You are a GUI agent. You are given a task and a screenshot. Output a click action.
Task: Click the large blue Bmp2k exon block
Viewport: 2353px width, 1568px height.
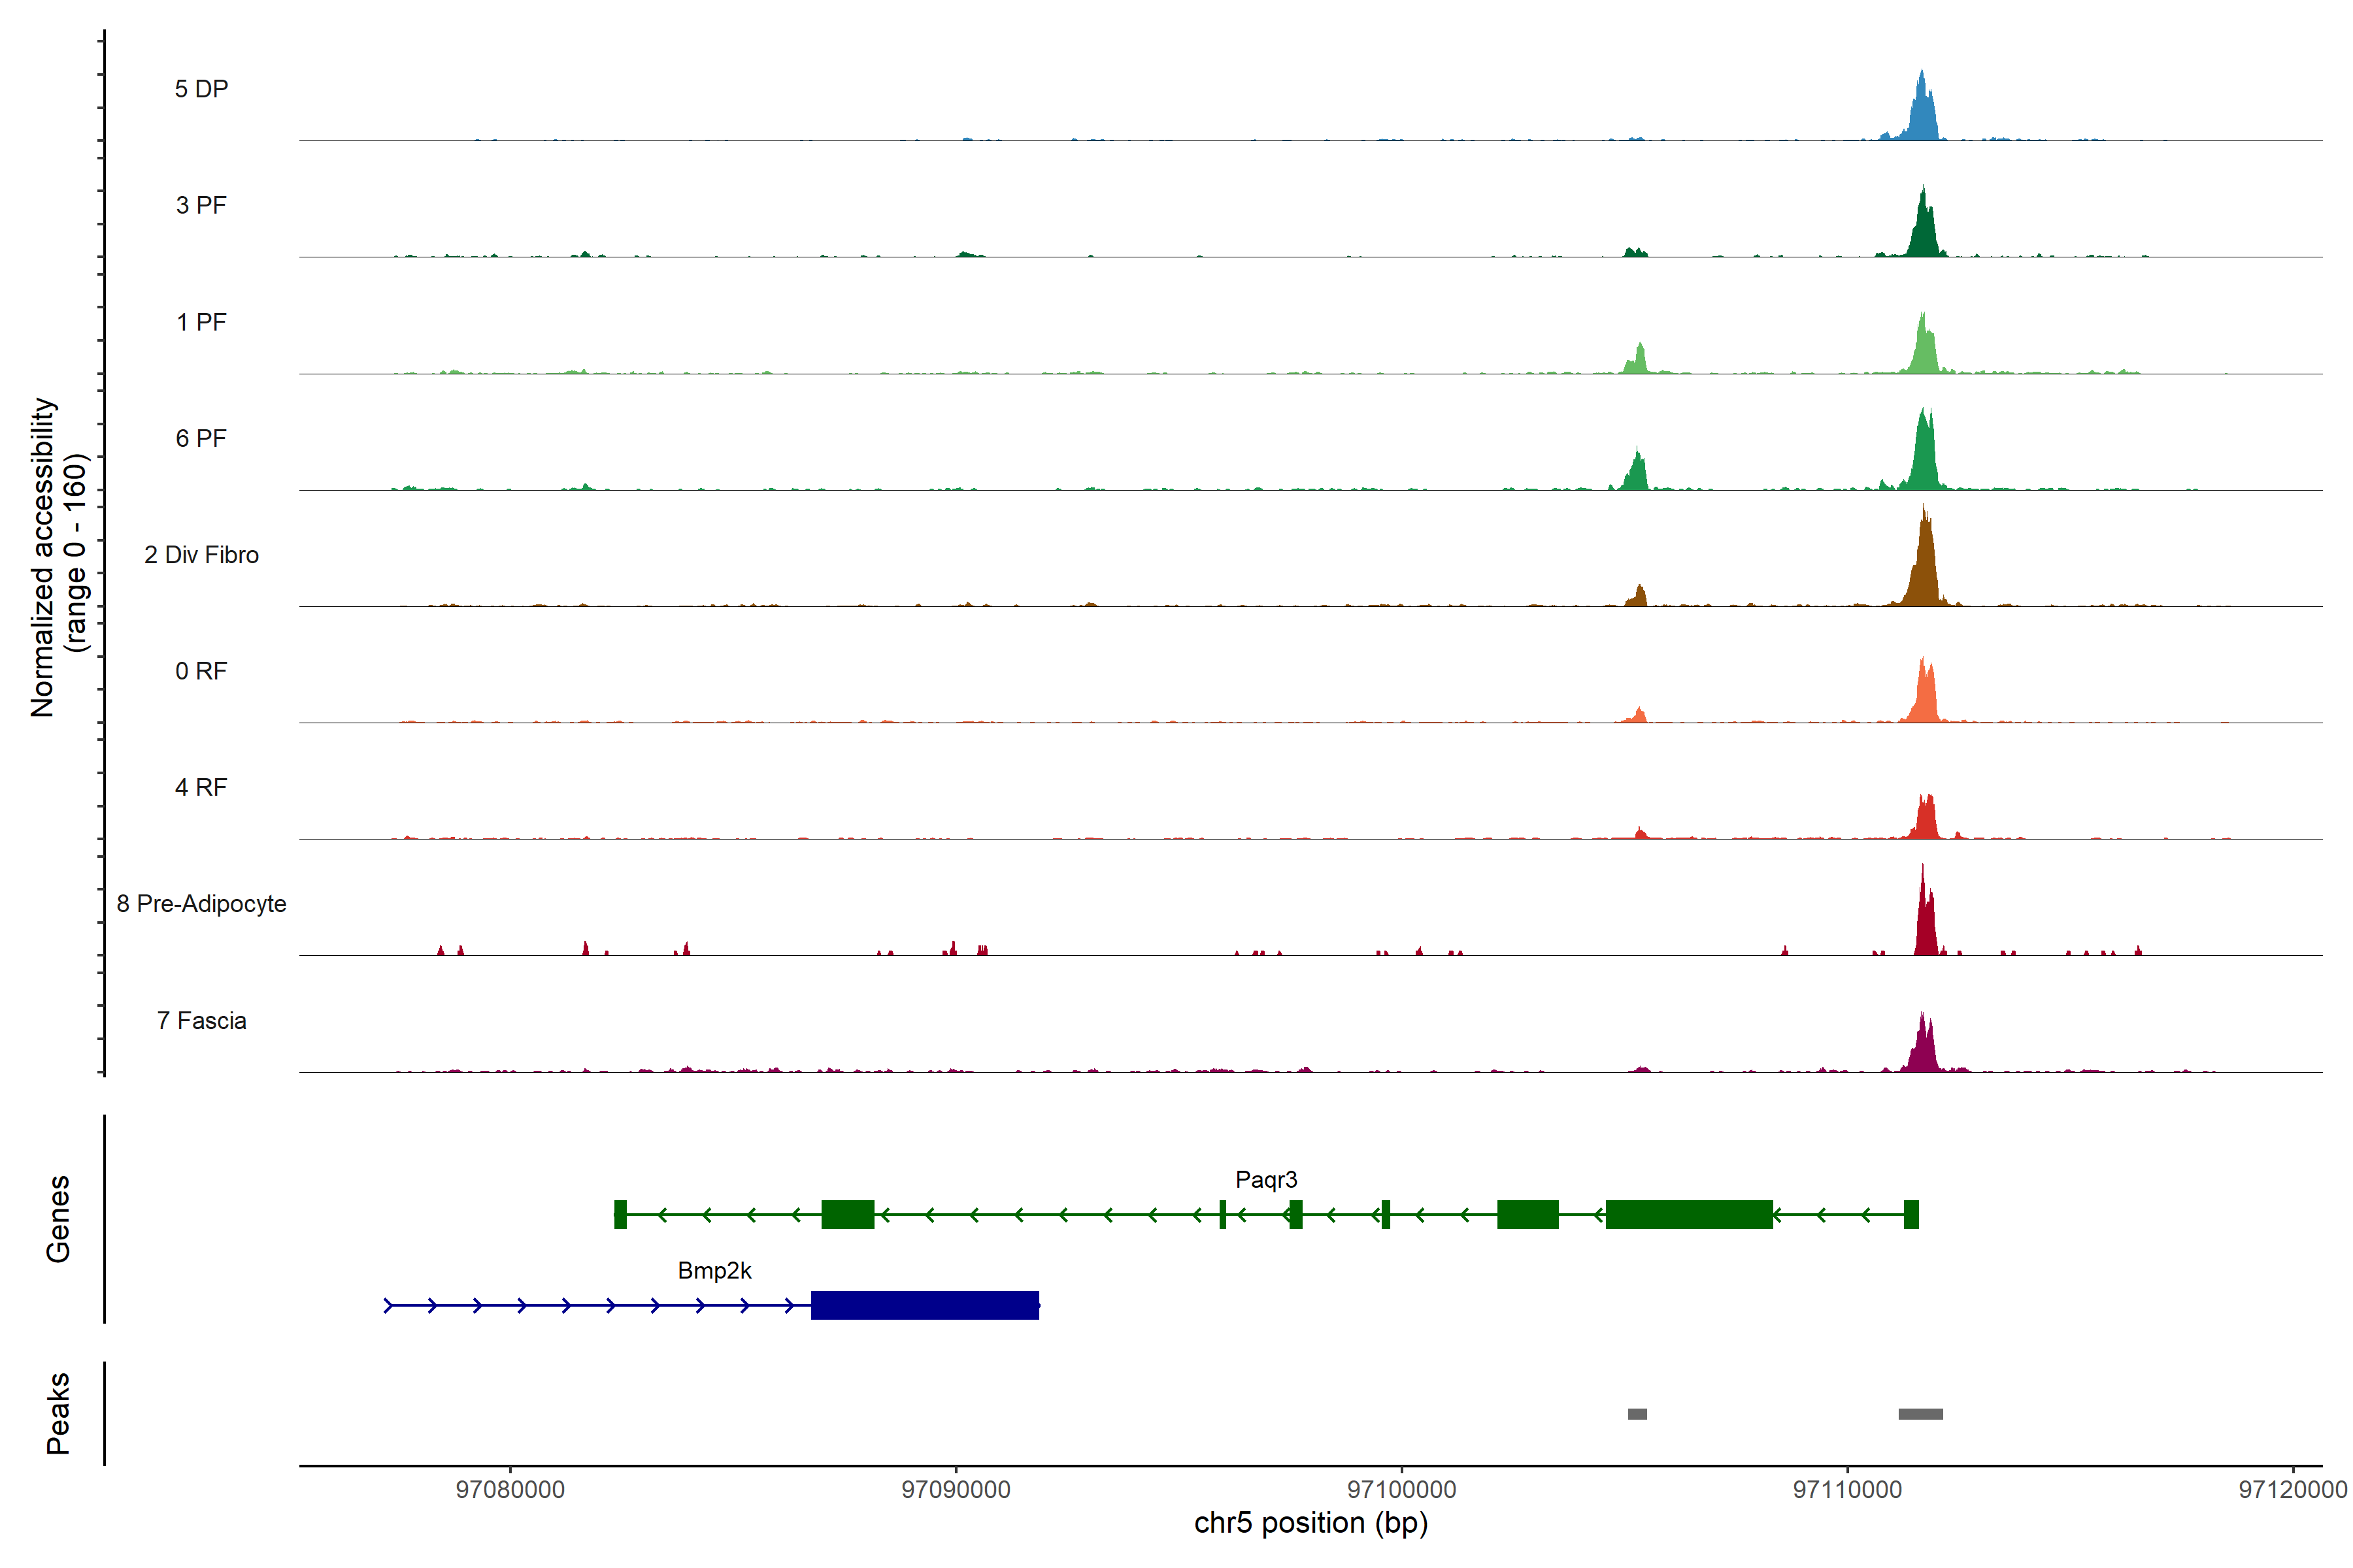coord(924,1305)
